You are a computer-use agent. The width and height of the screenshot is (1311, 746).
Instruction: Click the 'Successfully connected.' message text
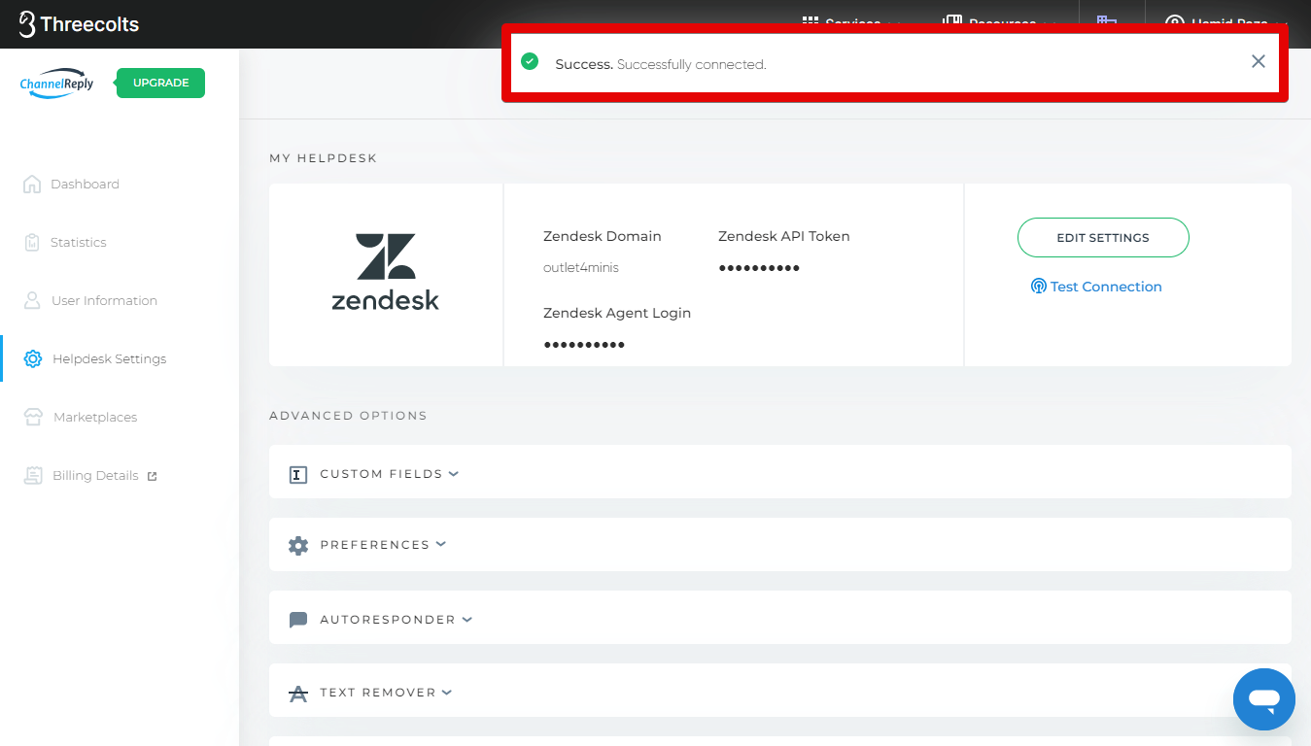click(691, 64)
